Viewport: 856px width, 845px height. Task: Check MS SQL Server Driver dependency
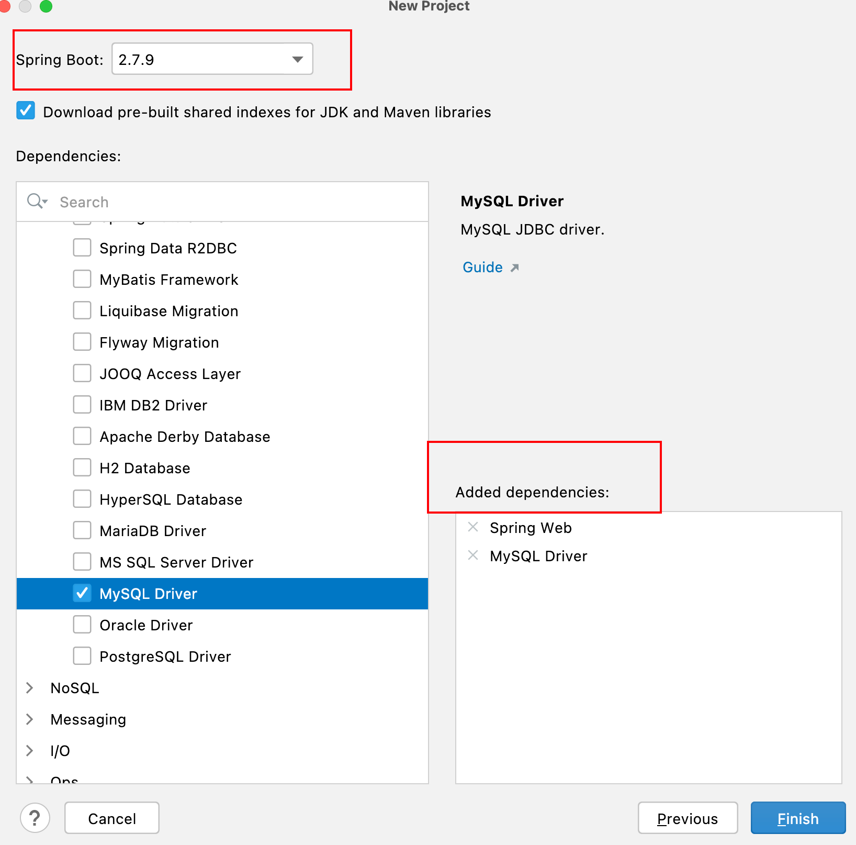click(82, 562)
